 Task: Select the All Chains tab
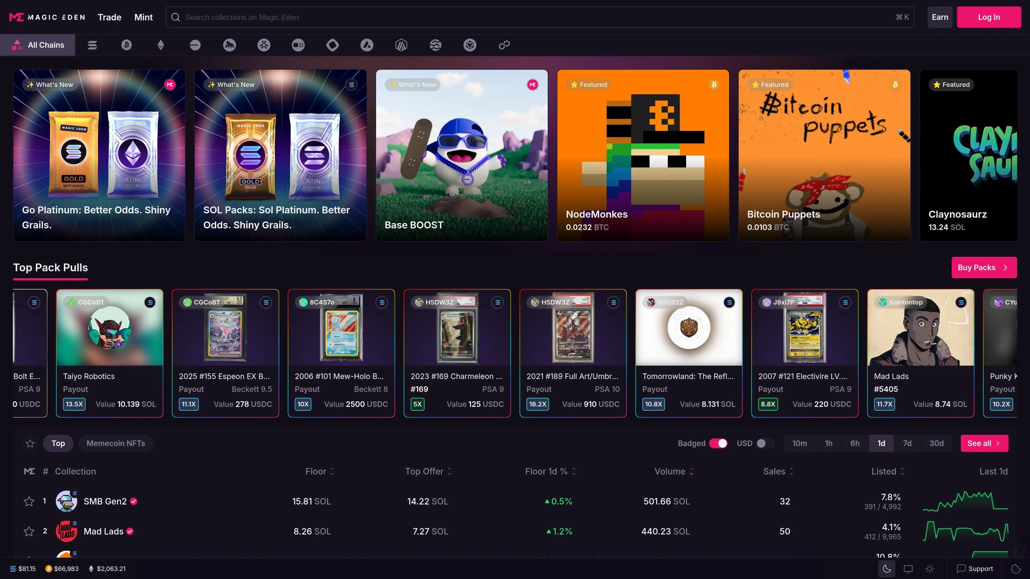tap(38, 45)
